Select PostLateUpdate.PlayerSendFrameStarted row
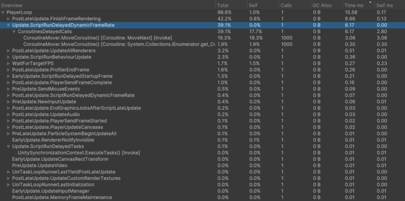This screenshot has height=201, width=405. (x=202, y=121)
